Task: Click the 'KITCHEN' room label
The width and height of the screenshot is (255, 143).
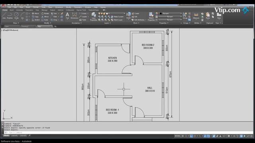Action: click(112, 58)
